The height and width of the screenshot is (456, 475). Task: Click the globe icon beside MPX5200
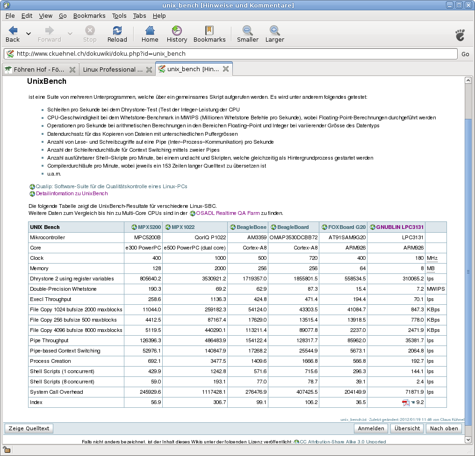[134, 227]
